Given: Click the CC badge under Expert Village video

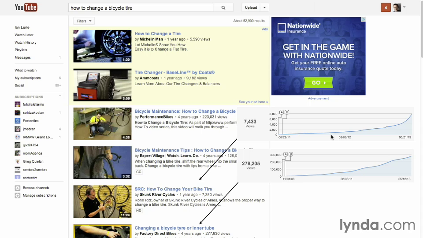Looking at the screenshot, I should coord(139,172).
